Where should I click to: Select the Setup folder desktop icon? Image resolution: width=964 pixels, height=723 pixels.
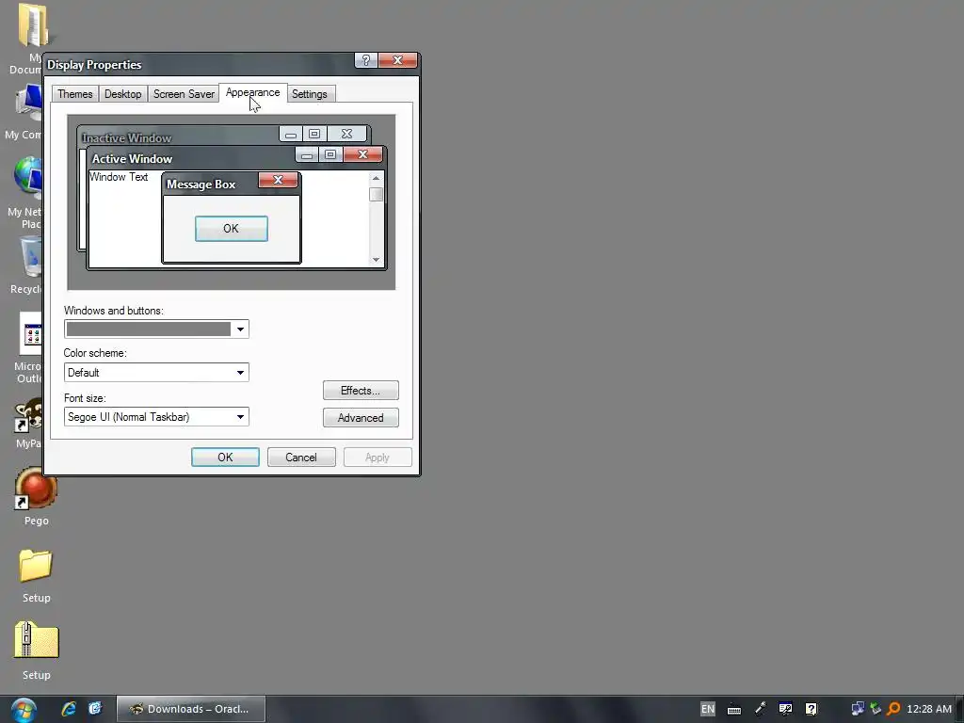36,575
